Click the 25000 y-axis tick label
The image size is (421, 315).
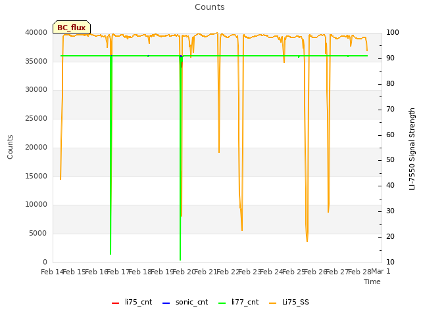coord(36,118)
